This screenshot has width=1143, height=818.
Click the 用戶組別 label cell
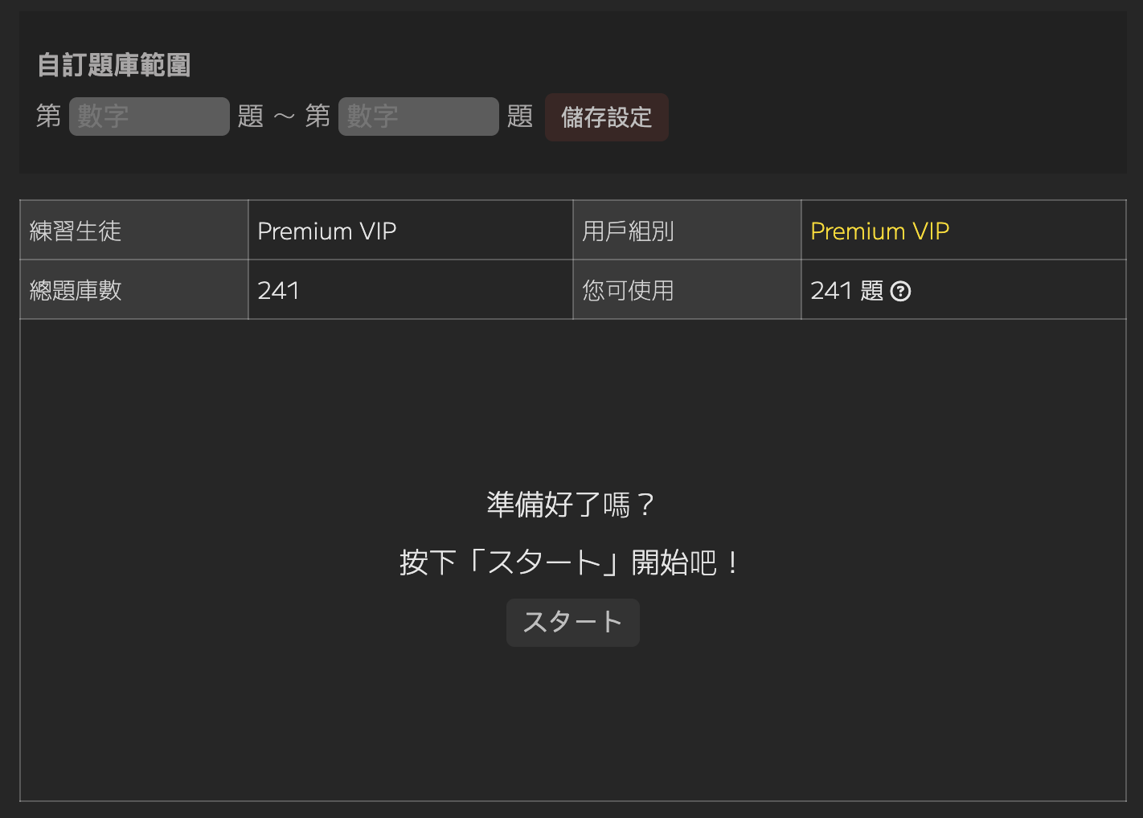[687, 230]
